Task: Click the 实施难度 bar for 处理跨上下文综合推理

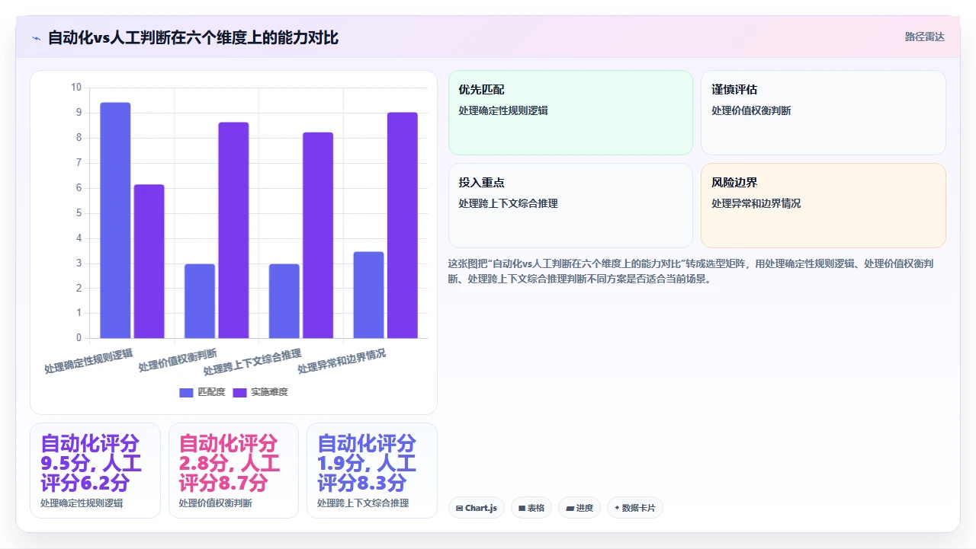Action: (x=318, y=235)
